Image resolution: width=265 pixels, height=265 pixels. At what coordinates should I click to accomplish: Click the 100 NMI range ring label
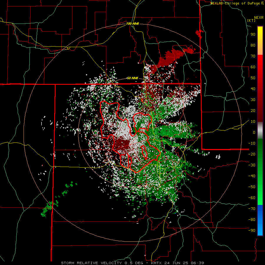(132, 24)
